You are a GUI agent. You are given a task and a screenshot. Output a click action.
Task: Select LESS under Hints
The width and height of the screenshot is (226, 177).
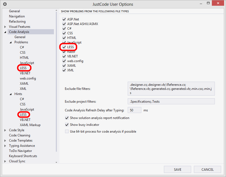click(x=23, y=115)
